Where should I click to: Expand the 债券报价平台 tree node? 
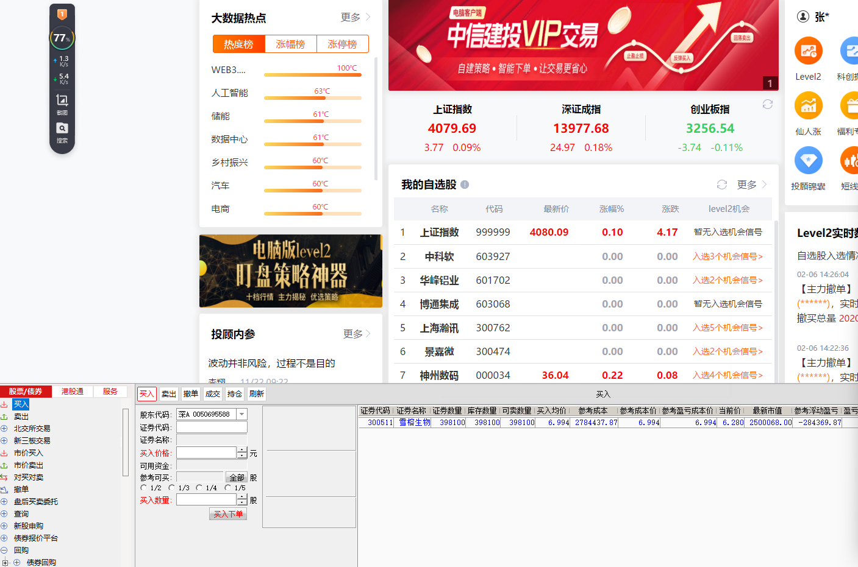click(x=4, y=538)
